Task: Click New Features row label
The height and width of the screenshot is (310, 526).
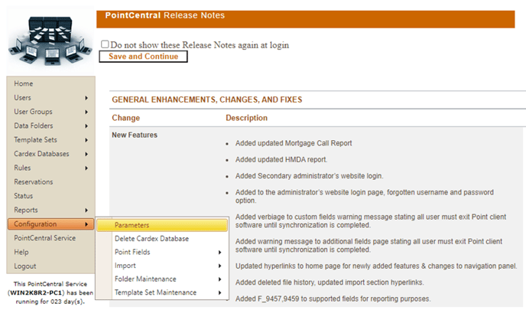Action: point(135,135)
